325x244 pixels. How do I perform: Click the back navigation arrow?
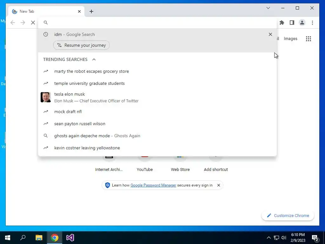[x=13, y=23]
